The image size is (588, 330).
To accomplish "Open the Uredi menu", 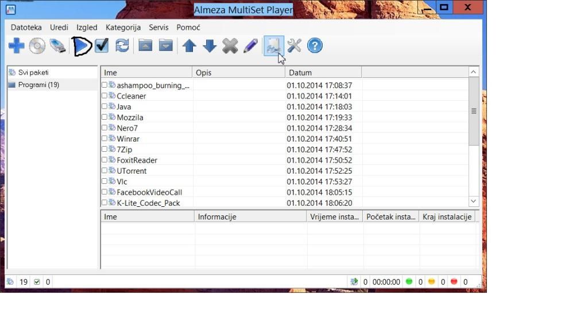I will tap(59, 27).
